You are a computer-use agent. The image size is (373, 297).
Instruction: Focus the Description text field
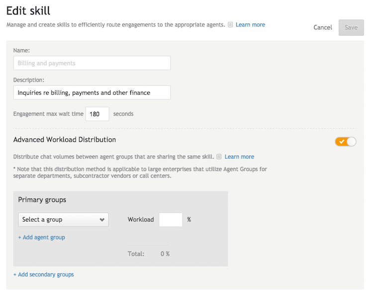[x=92, y=93]
